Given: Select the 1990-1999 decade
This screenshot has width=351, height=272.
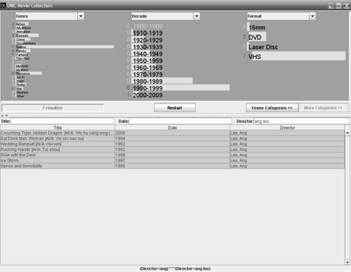Looking at the screenshot, I should (x=180, y=88).
